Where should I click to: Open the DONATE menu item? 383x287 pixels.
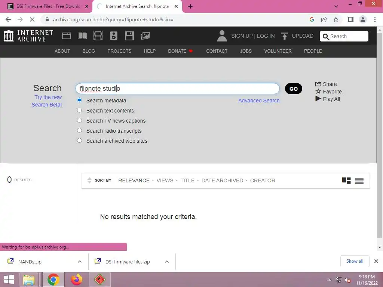181,51
